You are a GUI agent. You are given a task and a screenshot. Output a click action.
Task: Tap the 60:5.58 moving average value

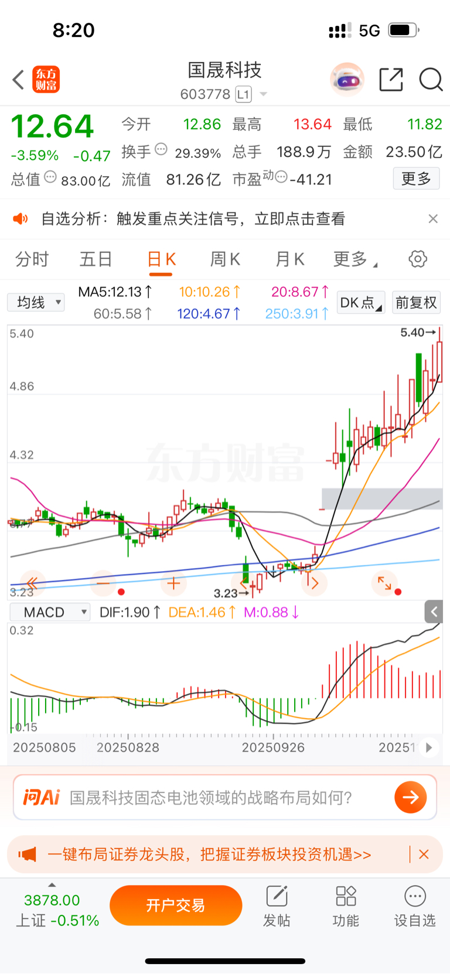[123, 314]
